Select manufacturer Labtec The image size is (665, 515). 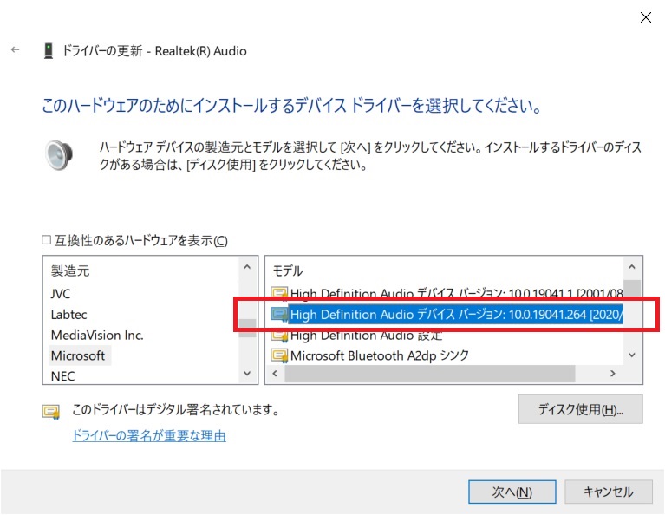[x=68, y=315]
